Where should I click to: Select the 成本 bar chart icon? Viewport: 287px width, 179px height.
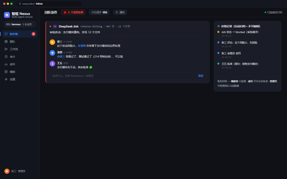[x=6, y=64]
